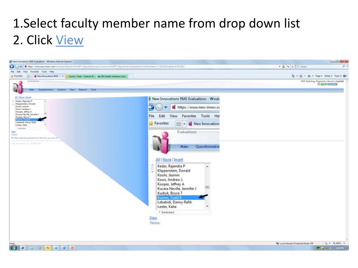The height and width of the screenshot is (268, 358).
Task: Select Sessions in the Evaluations navigation bar
Action: coord(62,90)
